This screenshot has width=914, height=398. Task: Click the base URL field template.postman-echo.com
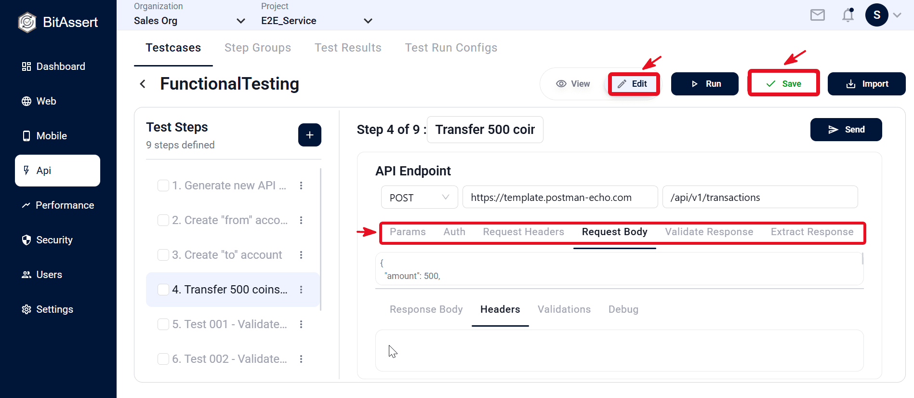pos(560,198)
